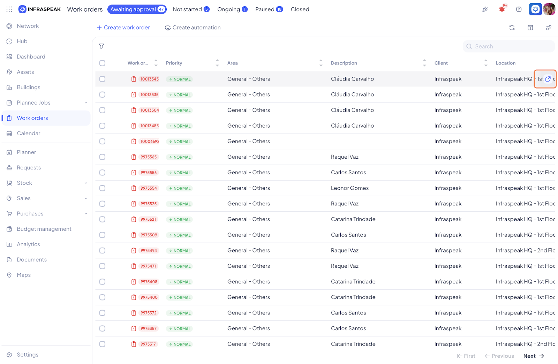Open external link icon on first row

tap(548, 79)
